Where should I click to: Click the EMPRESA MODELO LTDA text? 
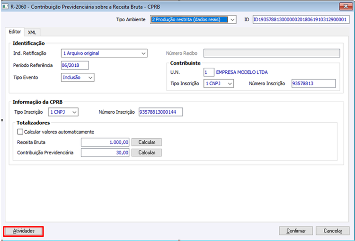pyautogui.click(x=242, y=72)
